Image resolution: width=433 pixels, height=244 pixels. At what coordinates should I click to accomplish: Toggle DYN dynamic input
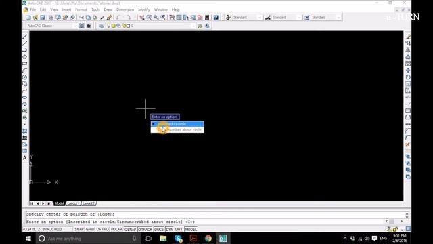(x=170, y=229)
